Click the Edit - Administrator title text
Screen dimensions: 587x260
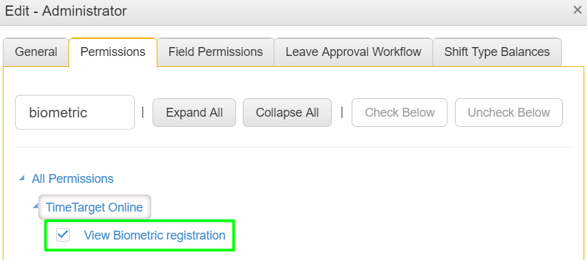pyautogui.click(x=66, y=11)
